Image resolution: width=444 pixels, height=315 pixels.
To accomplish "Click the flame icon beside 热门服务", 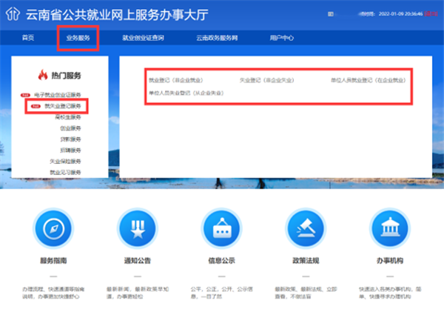I will [x=41, y=75].
